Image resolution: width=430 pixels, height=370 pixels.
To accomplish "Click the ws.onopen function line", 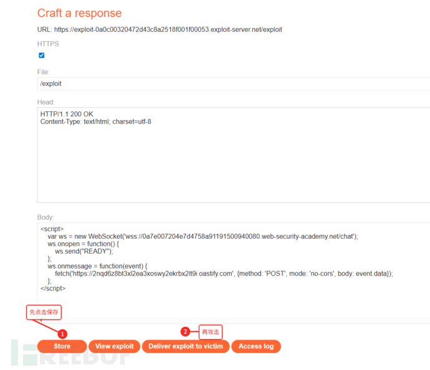I will (x=84, y=244).
